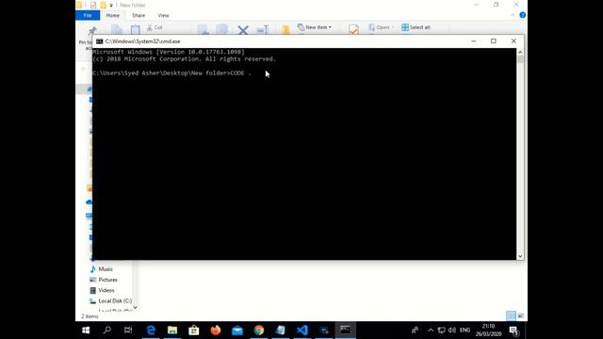This screenshot has width=603, height=339.
Task: Open the Quick Access Toolbar customize dropdown
Action: click(x=111, y=5)
